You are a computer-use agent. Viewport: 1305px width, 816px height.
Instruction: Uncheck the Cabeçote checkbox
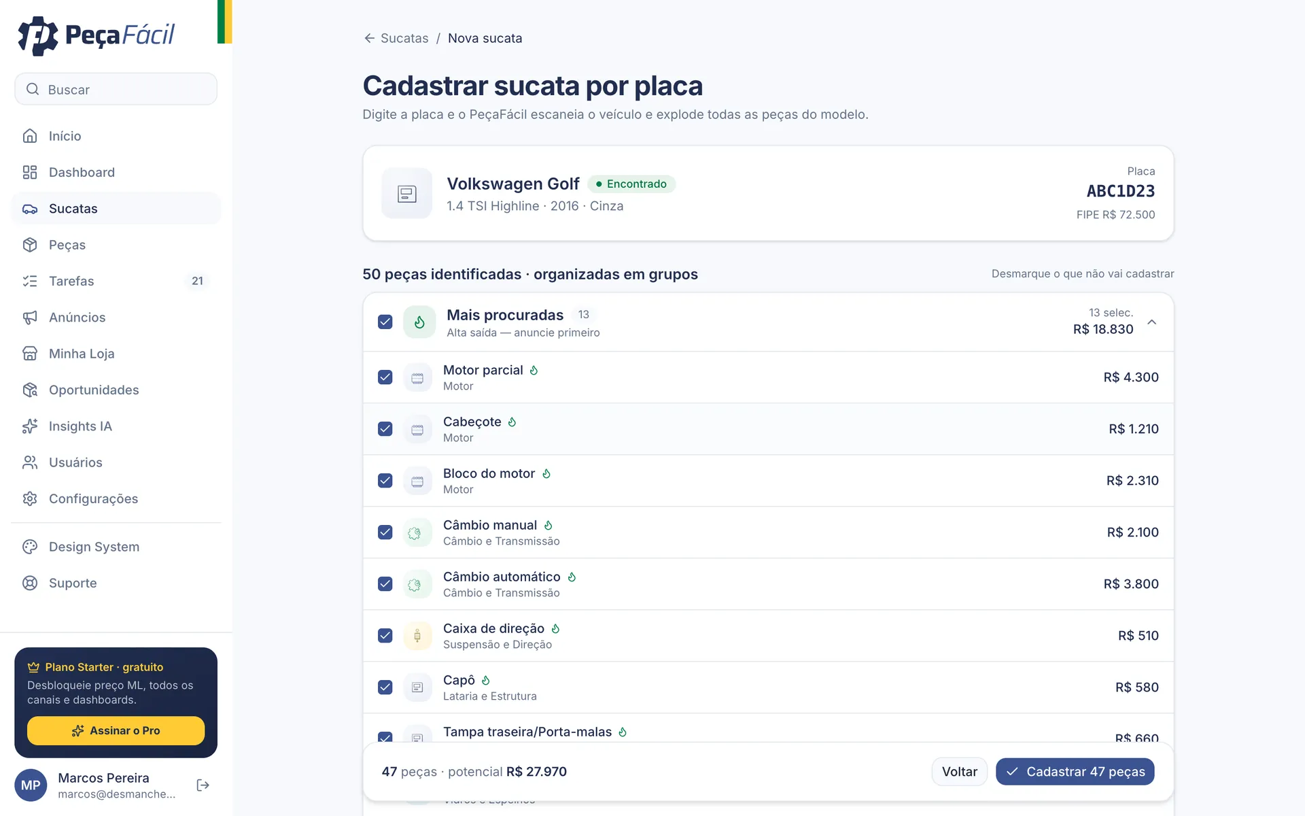[385, 429]
